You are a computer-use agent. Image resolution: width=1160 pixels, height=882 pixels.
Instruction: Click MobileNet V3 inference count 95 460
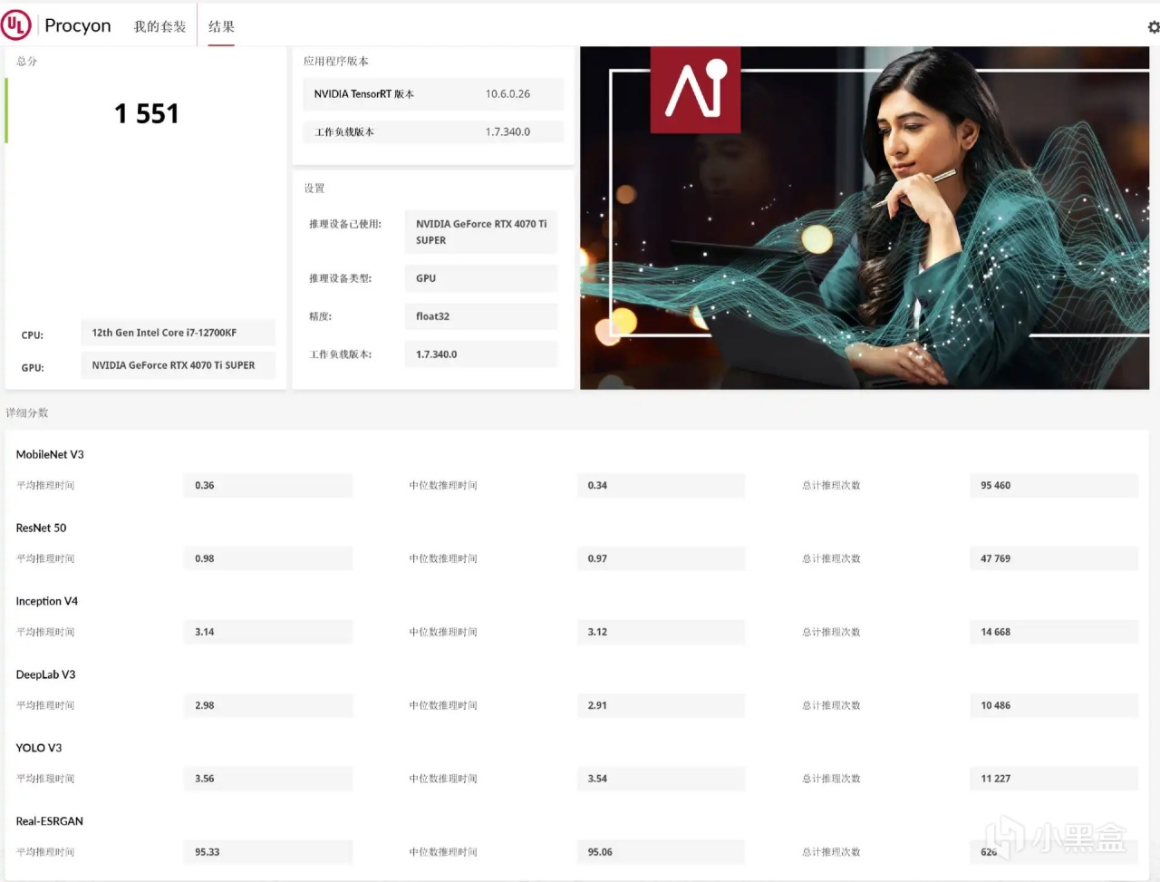1054,485
